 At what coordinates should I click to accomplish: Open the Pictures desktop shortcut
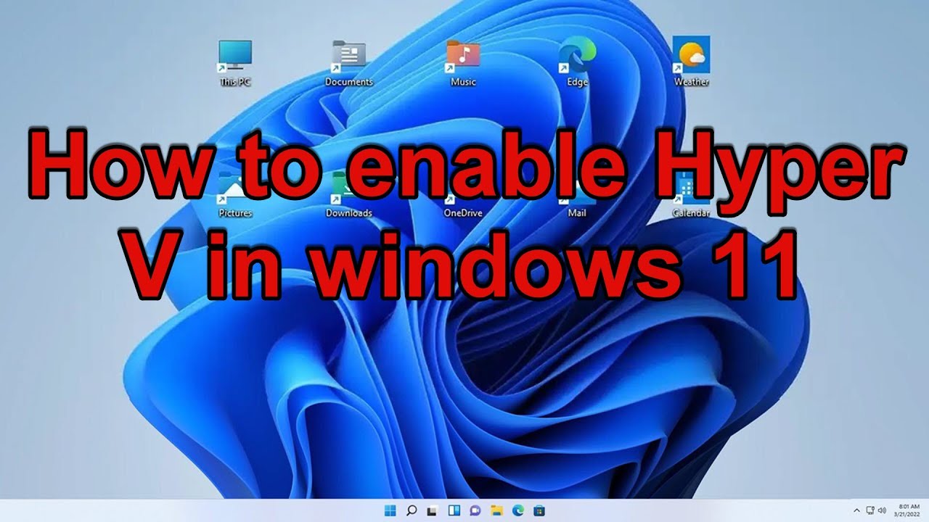point(235,196)
